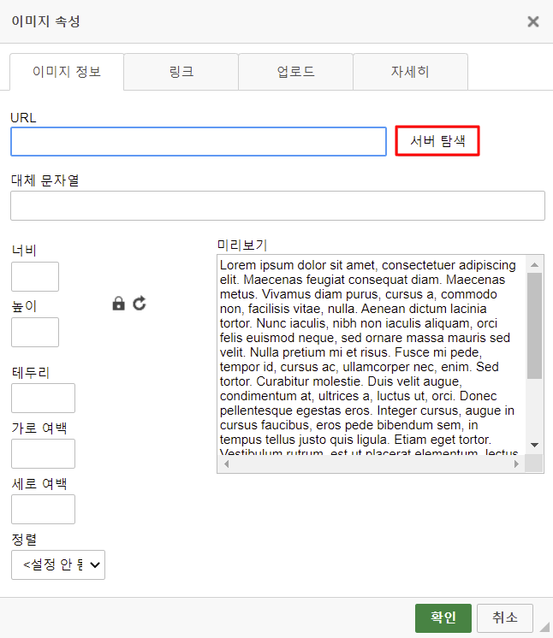553x638 pixels.
Task: Toggle the lock ratio padlock icon
Action: (x=119, y=304)
